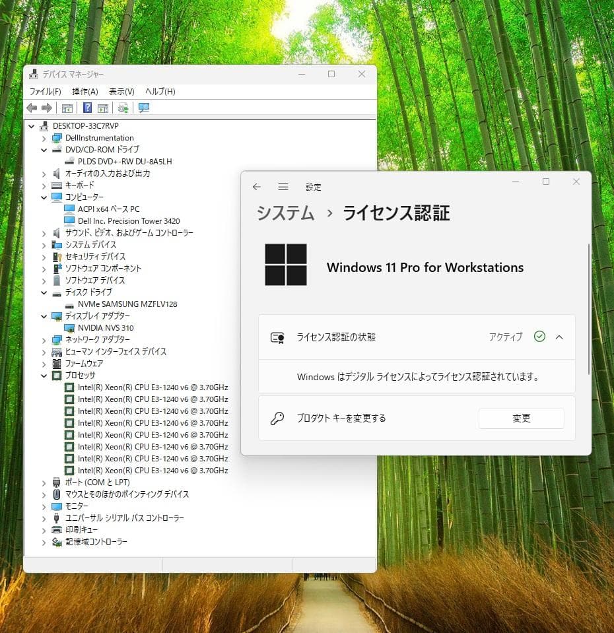
Task: Open the 操作 menu in Device Manager
Action: click(85, 92)
